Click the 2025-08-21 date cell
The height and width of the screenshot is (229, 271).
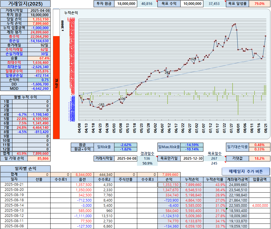click(x=14, y=185)
